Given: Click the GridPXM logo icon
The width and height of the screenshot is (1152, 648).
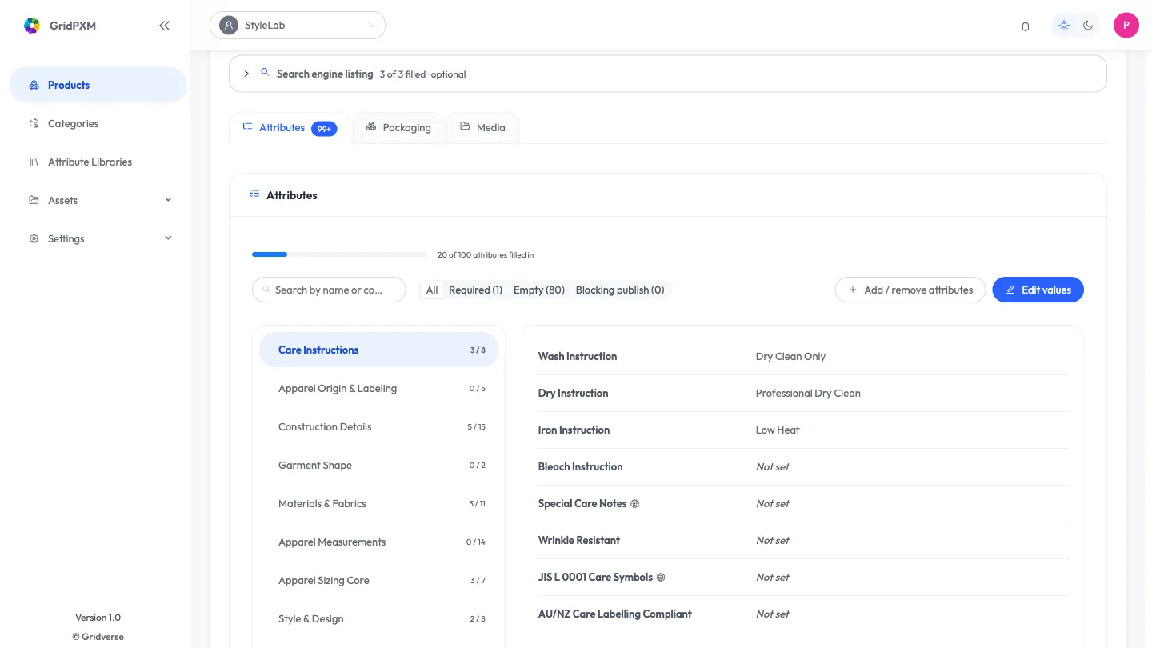Looking at the screenshot, I should (32, 26).
